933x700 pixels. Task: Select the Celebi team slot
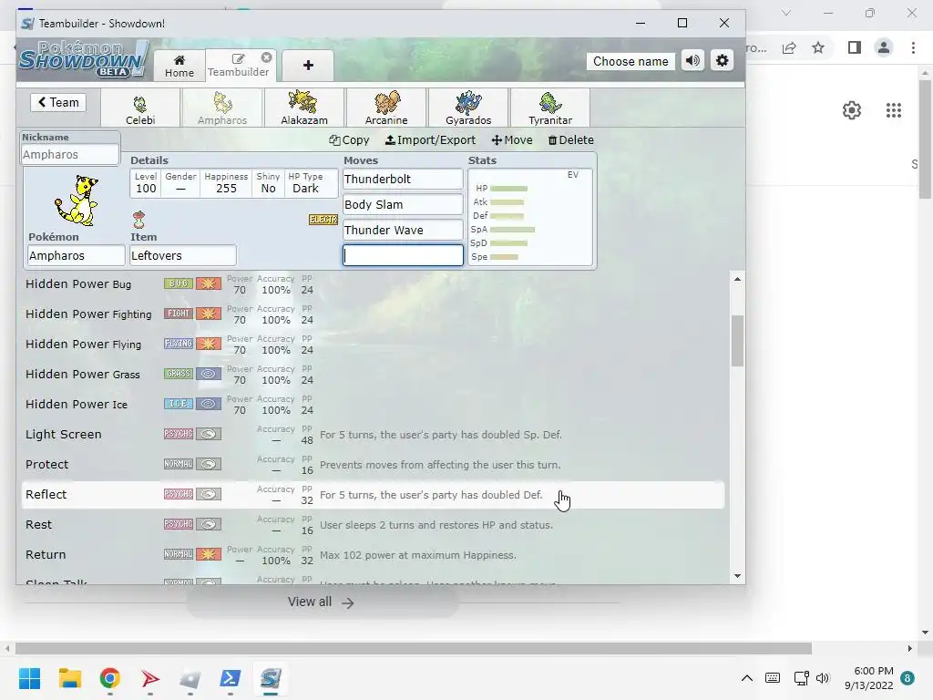coord(140,108)
